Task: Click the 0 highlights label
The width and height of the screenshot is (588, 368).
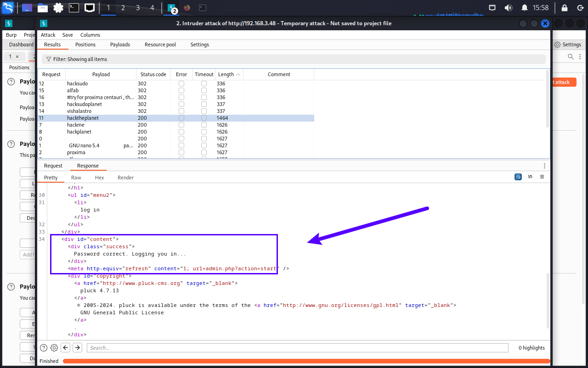Action: [531, 348]
